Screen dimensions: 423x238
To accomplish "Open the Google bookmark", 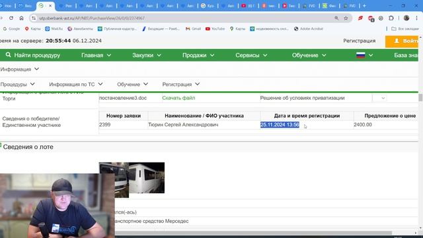I will coord(11,28).
